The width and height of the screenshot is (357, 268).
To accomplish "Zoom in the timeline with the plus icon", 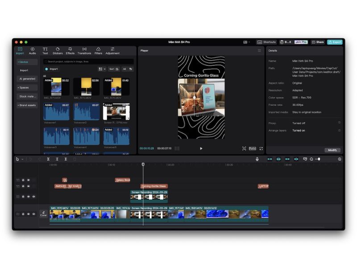I will click(340, 159).
